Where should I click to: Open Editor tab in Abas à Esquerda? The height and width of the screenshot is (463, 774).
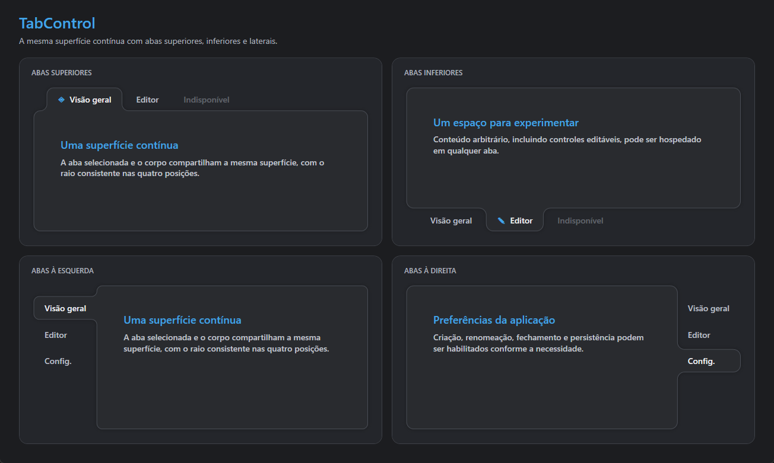(x=56, y=335)
